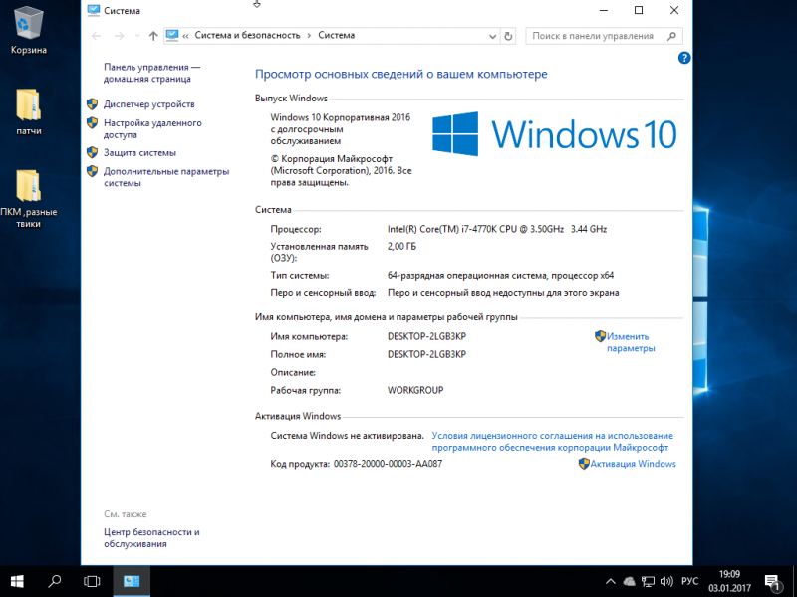Go up one level with up arrow
This screenshot has width=797, height=597.
153,36
